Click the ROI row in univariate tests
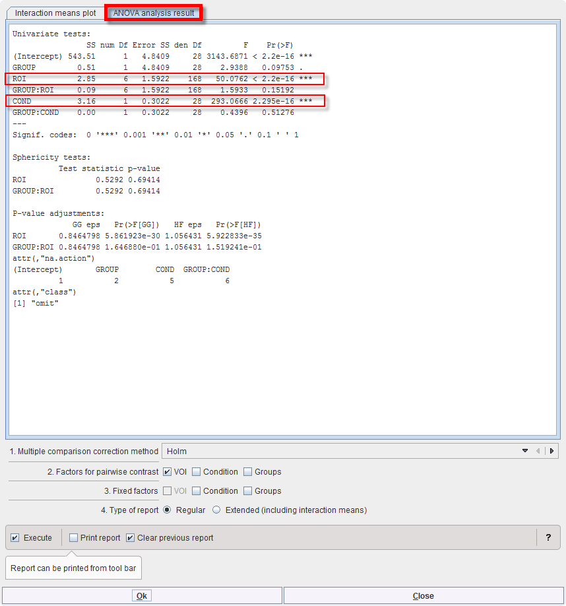 165,79
